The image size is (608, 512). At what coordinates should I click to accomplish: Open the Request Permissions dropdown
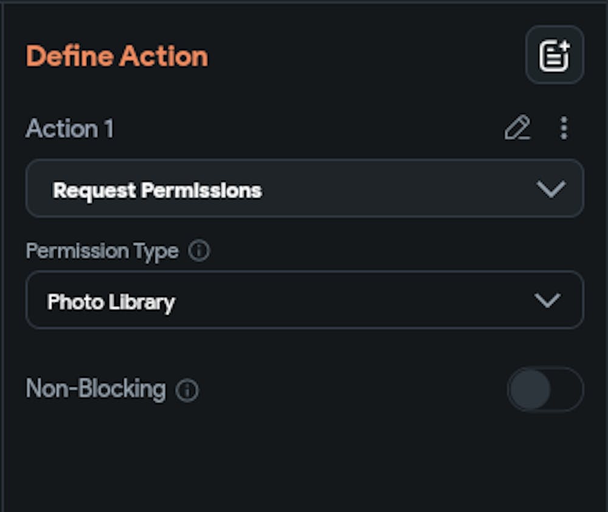304,189
